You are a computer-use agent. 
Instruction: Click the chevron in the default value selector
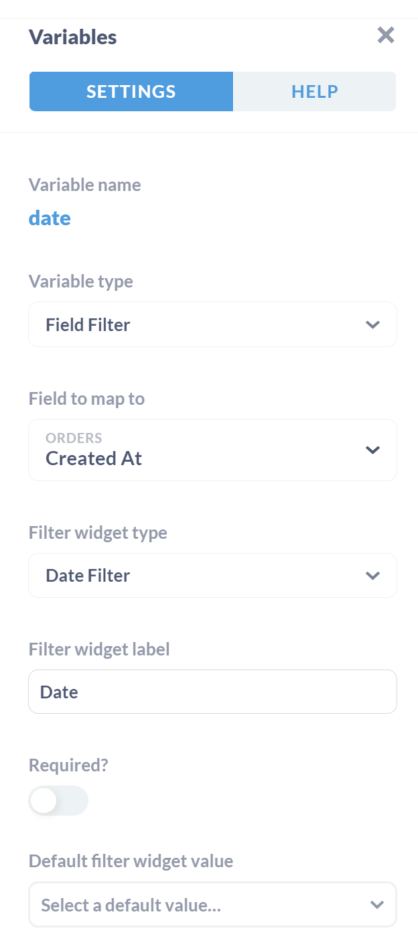(x=377, y=905)
